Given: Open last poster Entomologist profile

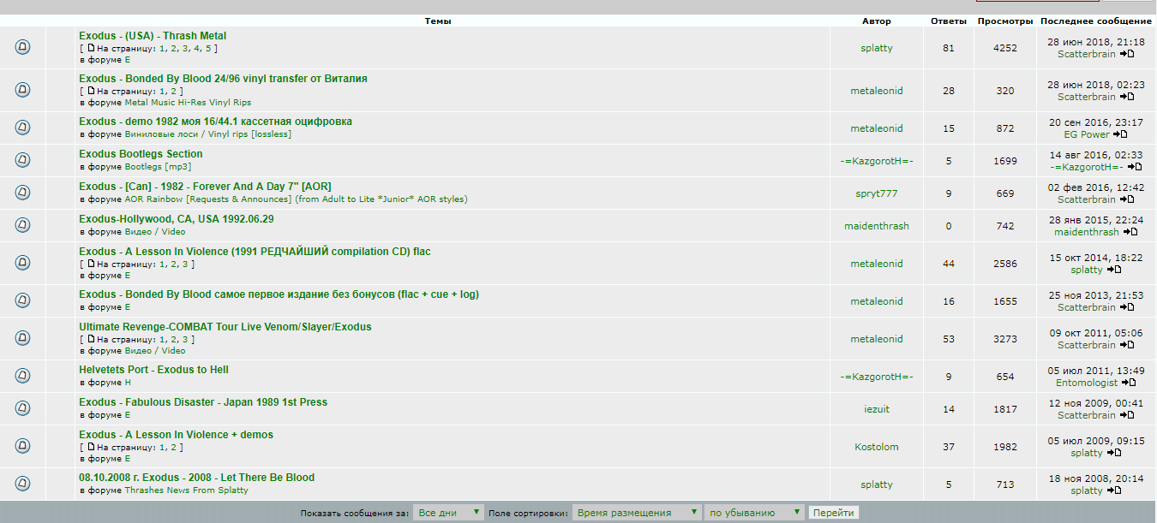Looking at the screenshot, I should click(1087, 383).
